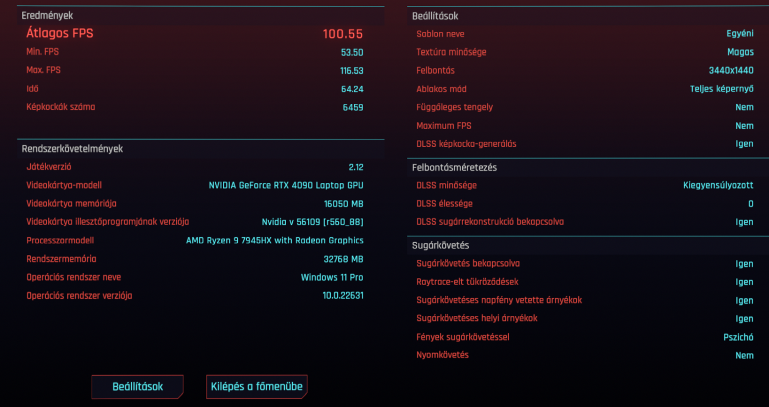
Task: Click the Videokártya-modell label
Action: [x=64, y=186]
